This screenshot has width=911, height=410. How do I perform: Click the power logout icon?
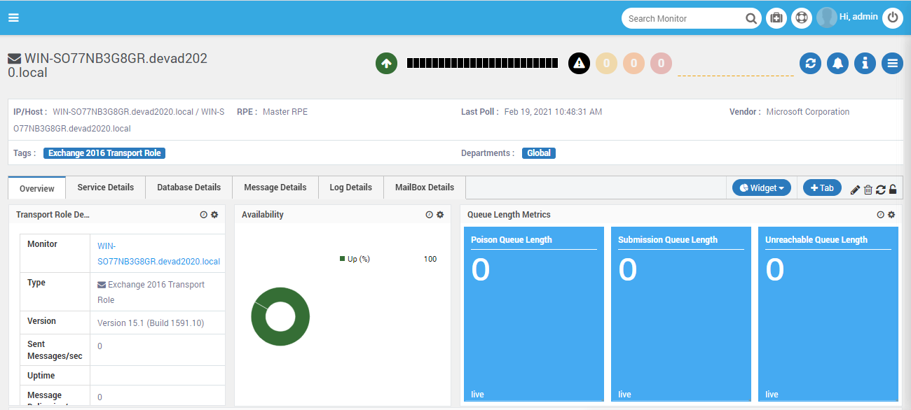pyautogui.click(x=892, y=18)
